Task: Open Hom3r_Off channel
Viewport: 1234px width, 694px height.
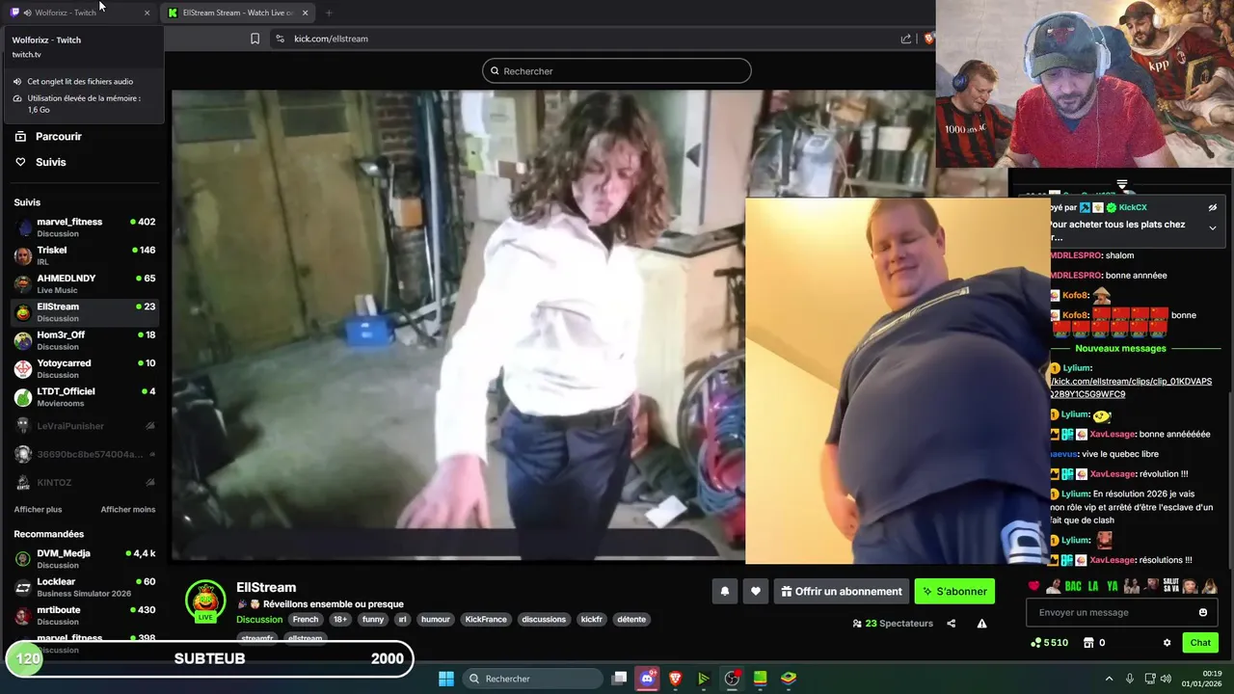Action: (85, 340)
